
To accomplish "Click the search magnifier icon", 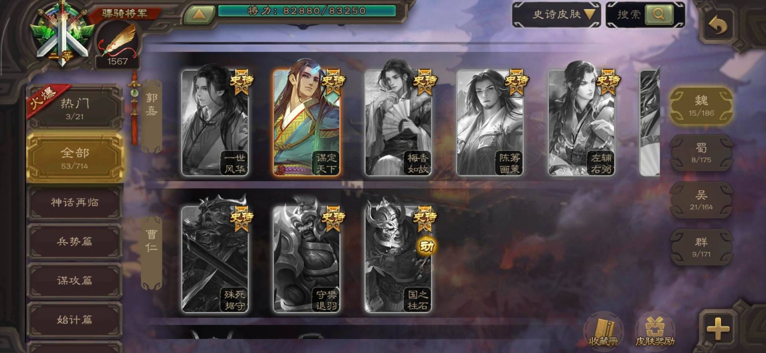I will tap(659, 14).
